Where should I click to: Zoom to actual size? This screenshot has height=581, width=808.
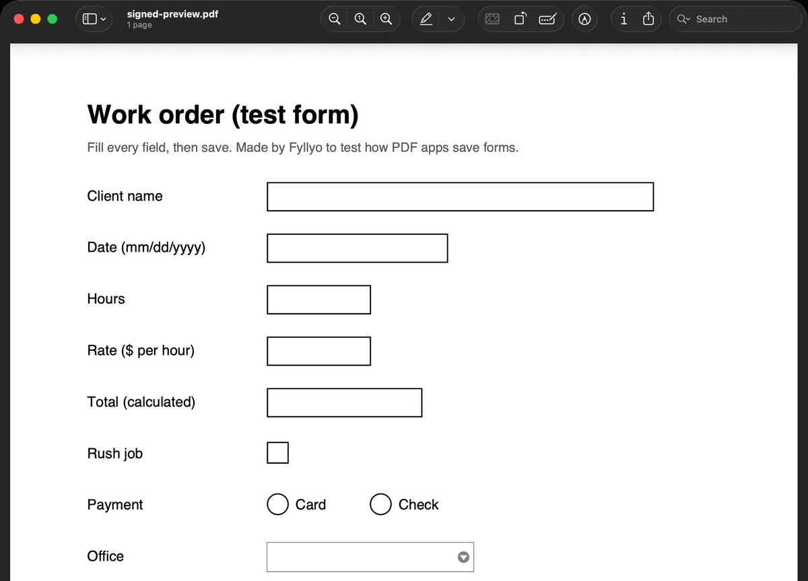point(360,20)
